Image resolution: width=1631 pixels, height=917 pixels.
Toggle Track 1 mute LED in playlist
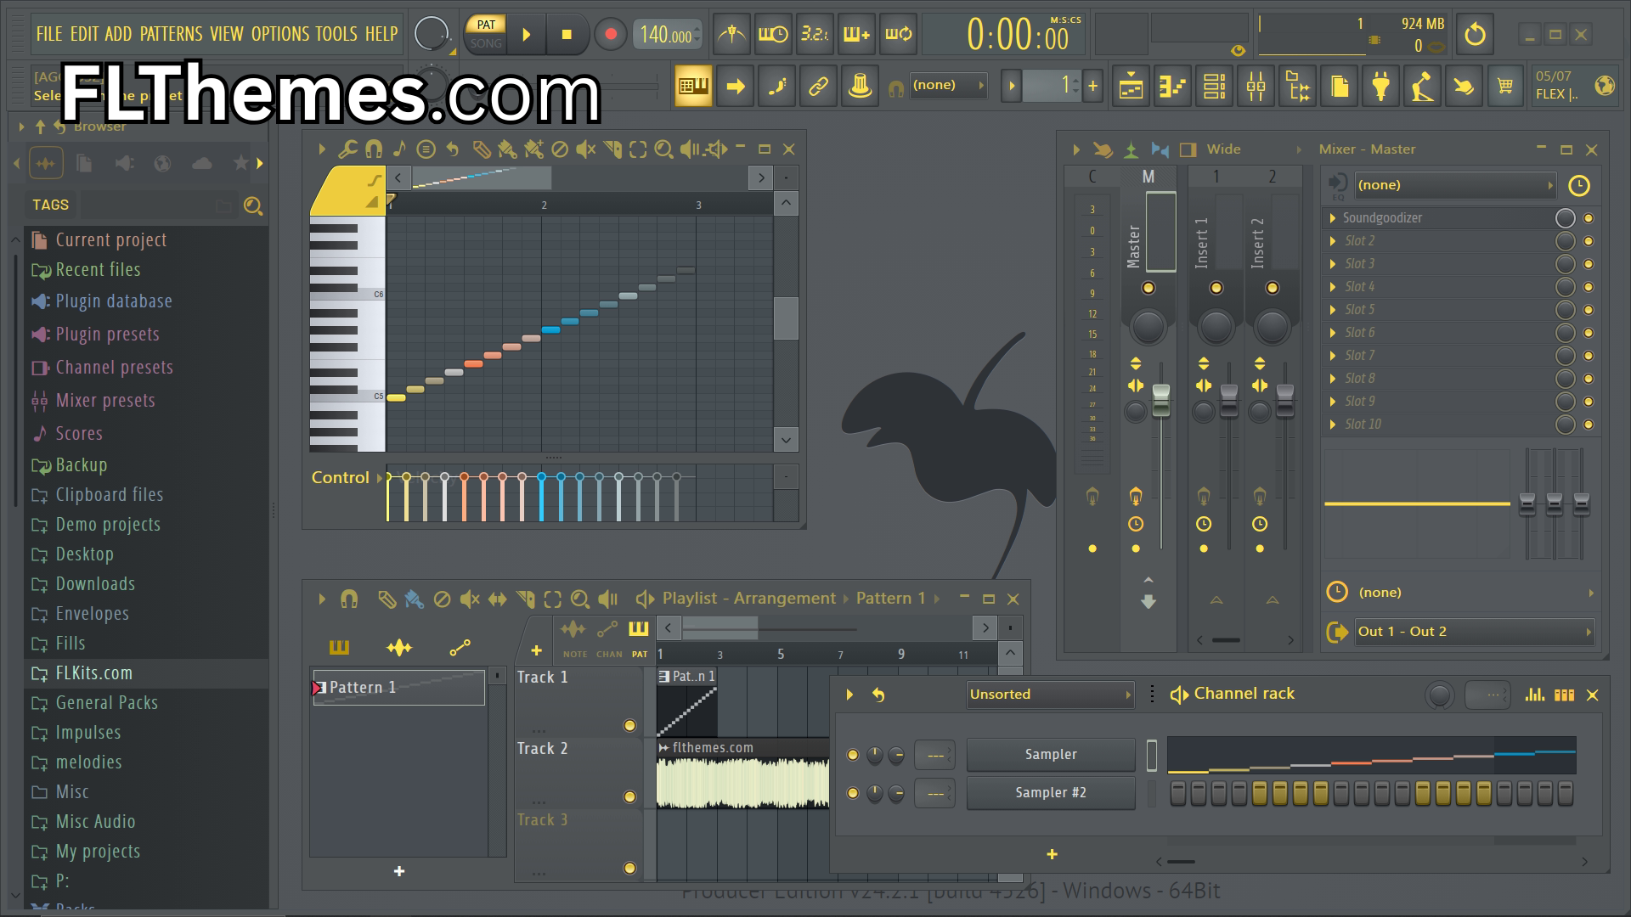629,726
